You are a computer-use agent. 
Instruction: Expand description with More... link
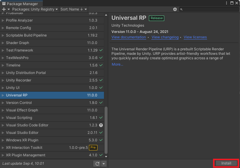(117, 64)
